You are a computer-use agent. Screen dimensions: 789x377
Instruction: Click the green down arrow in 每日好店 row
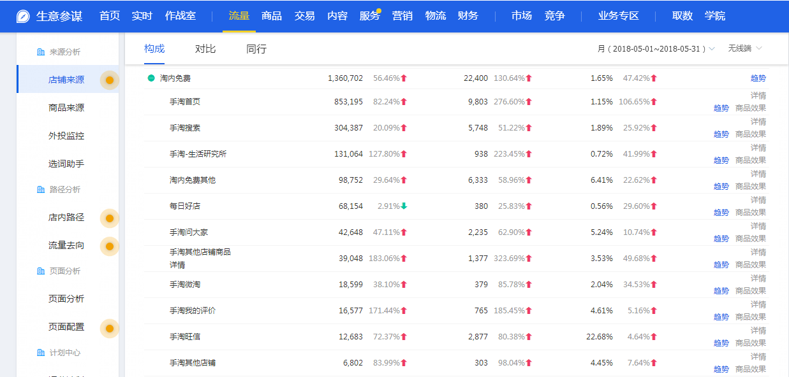click(404, 206)
